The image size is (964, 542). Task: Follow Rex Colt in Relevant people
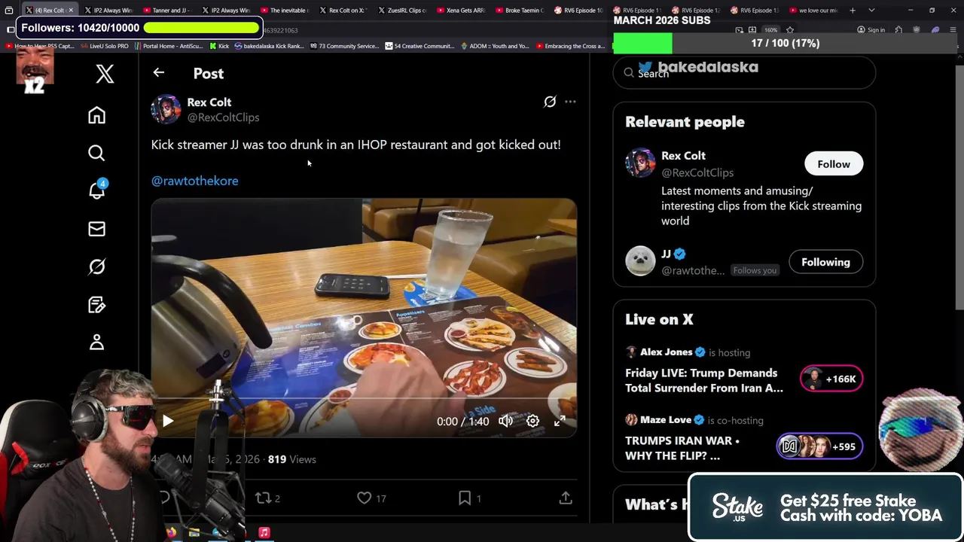tap(834, 164)
